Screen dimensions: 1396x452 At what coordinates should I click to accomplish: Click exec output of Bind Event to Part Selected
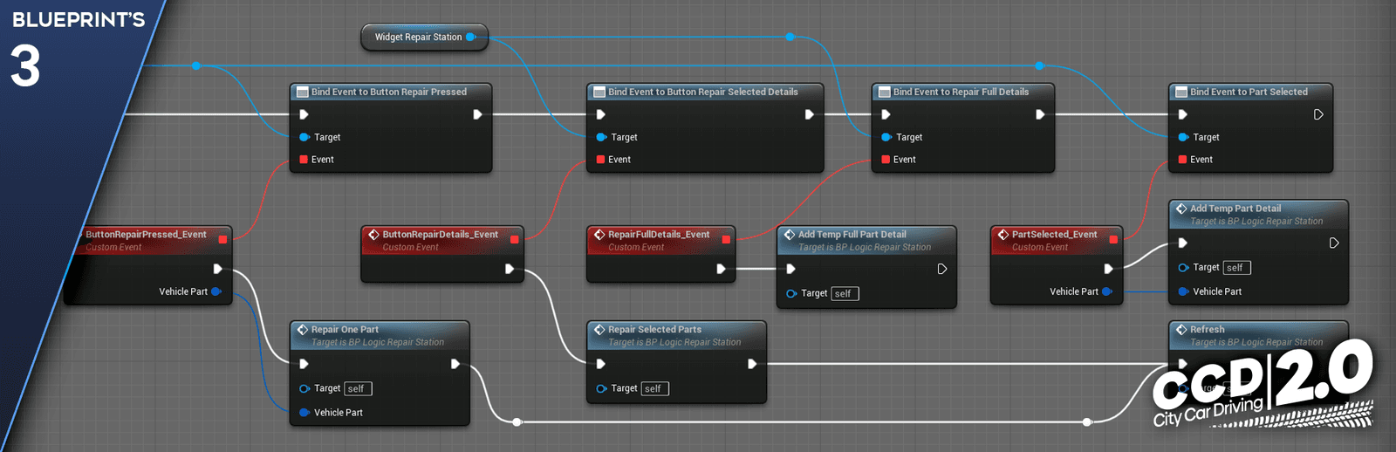(x=1318, y=114)
